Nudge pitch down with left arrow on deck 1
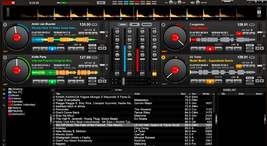This screenshot has height=146, width=267. tap(100, 48)
